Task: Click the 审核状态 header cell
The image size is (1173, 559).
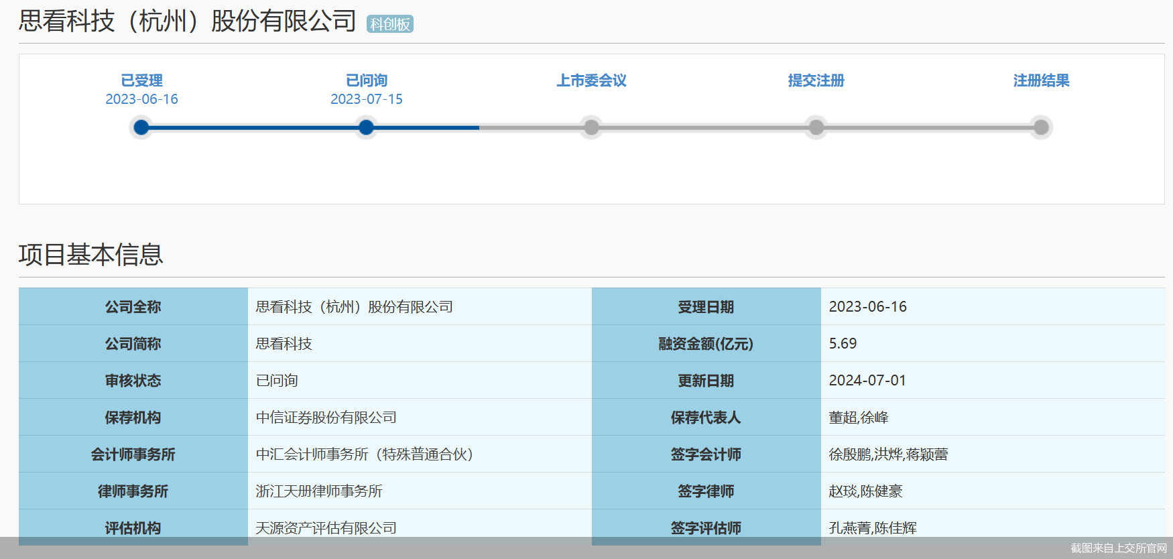Action: coord(133,380)
